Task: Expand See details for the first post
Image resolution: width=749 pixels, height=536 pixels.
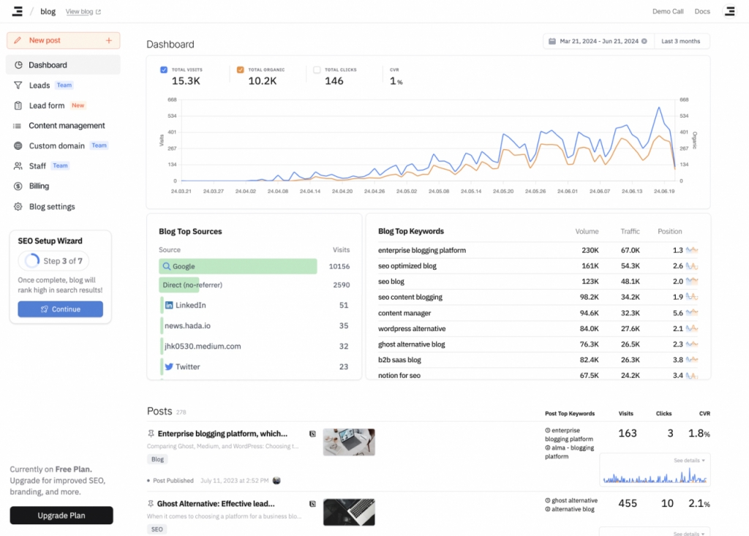Action: (x=689, y=461)
